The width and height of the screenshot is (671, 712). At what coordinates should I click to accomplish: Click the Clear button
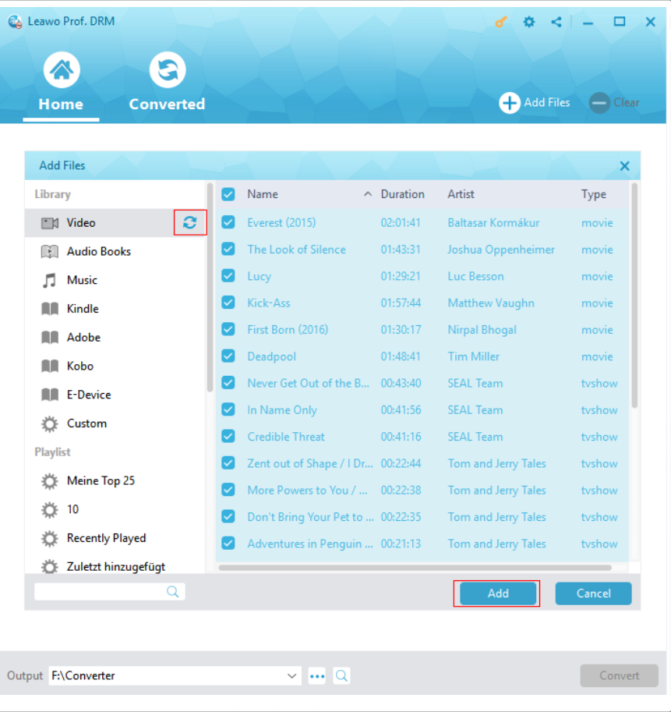click(614, 103)
